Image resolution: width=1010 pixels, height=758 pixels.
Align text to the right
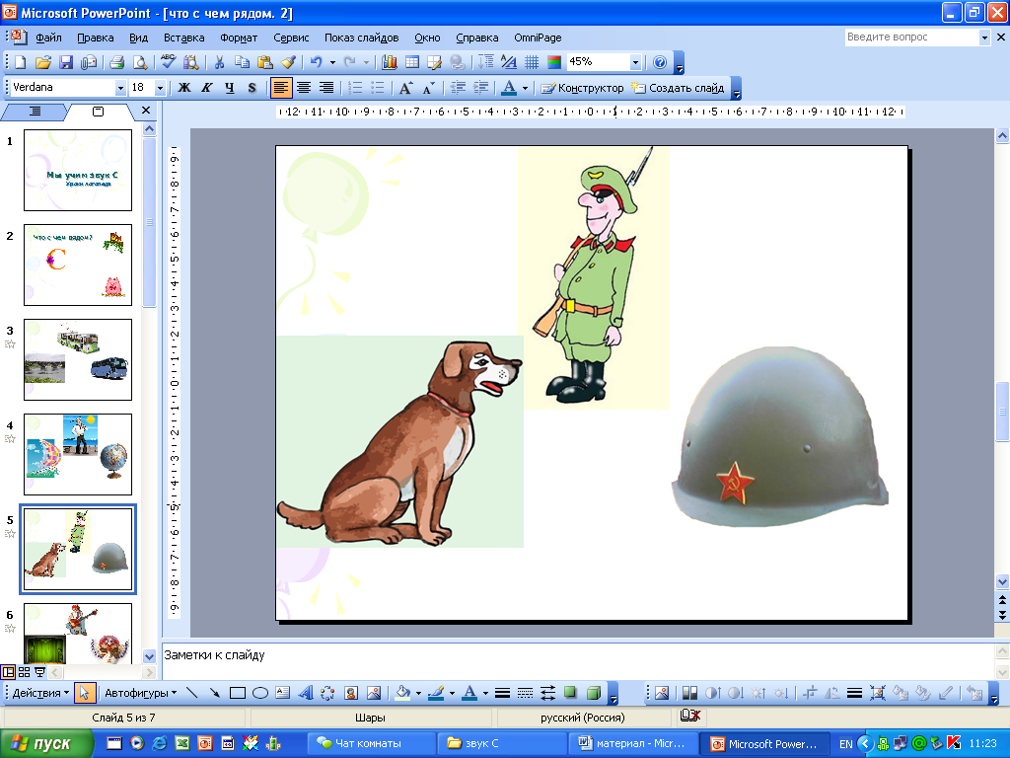click(326, 88)
